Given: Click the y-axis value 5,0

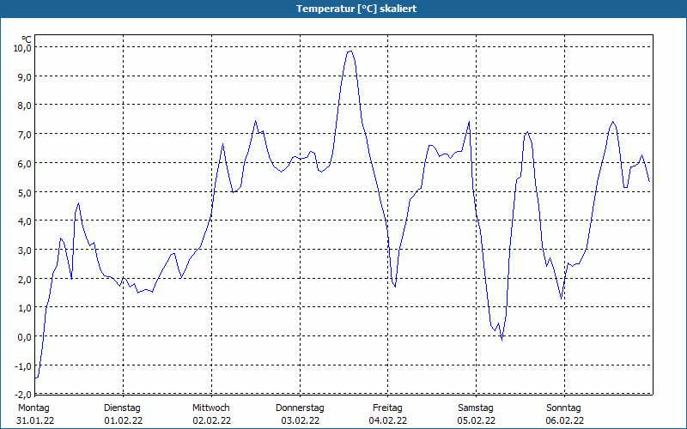Looking at the screenshot, I should click(x=25, y=192).
